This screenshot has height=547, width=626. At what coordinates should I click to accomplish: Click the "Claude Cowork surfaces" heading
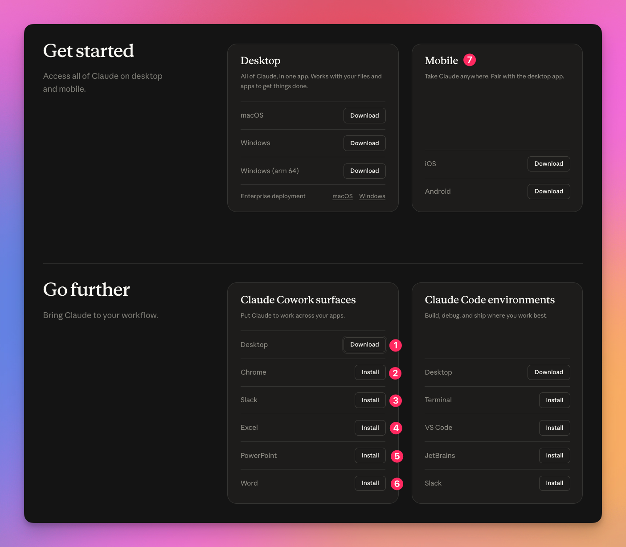(298, 300)
